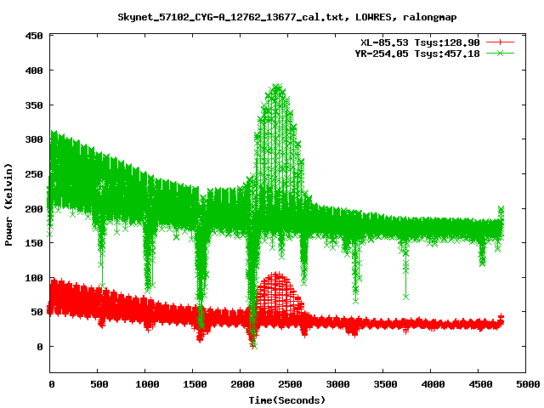Viewport: 544px width, 408px height.
Task: Click the 5000 x-axis tick label
Action: [x=528, y=384]
